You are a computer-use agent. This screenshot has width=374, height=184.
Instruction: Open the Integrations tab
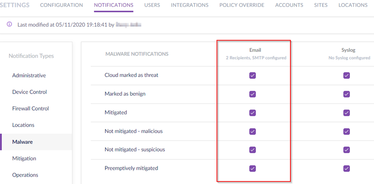(x=190, y=5)
